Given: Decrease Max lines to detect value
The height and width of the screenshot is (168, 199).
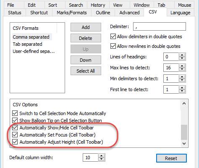Looking at the screenshot, I should pos(182,69).
